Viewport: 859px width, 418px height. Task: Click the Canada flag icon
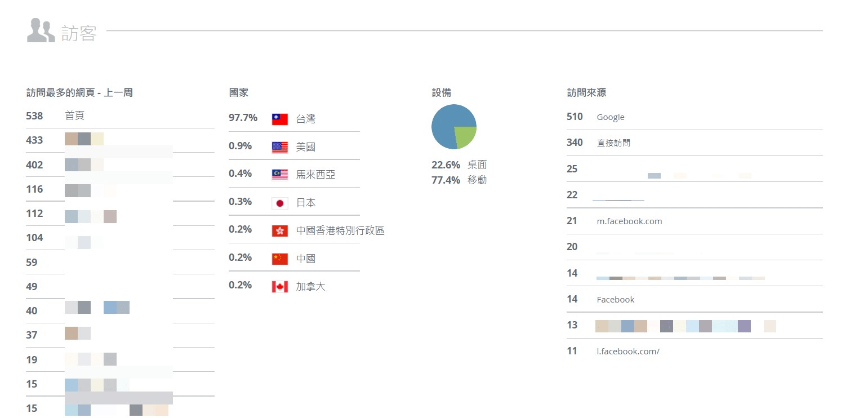click(279, 286)
